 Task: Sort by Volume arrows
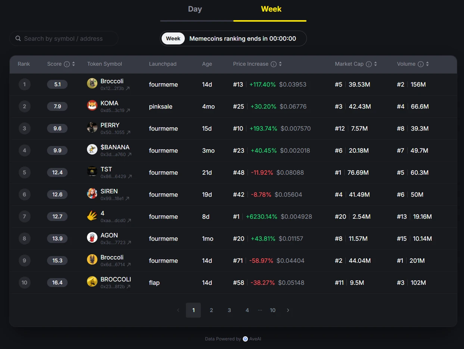pyautogui.click(x=427, y=64)
